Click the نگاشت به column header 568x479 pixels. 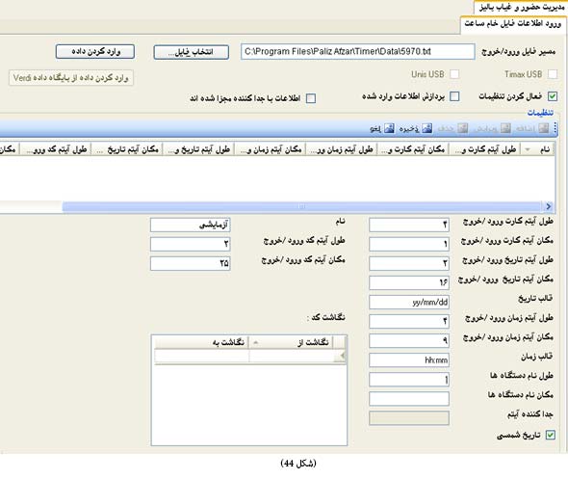click(x=201, y=342)
